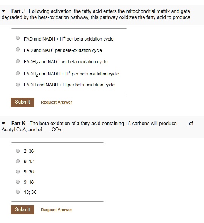Select FADH and NADH + H option
Image resolution: width=204 pixels, height=223 pixels.
pyautogui.click(x=18, y=85)
